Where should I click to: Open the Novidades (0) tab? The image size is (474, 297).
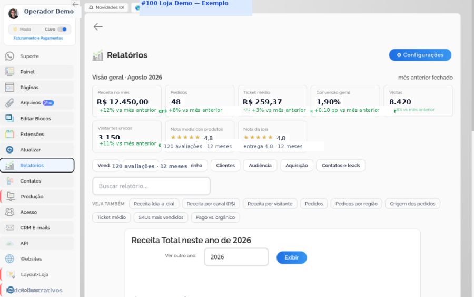coord(106,7)
